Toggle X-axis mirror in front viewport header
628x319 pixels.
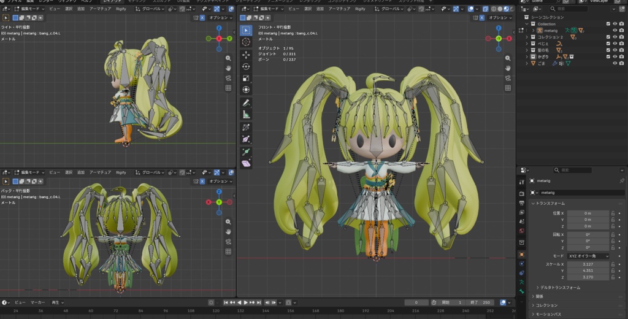click(482, 18)
